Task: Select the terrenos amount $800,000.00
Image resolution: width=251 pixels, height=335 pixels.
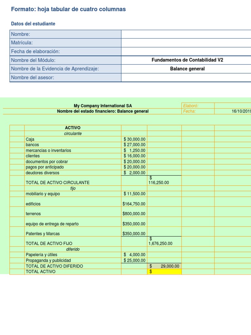Action: (x=134, y=212)
